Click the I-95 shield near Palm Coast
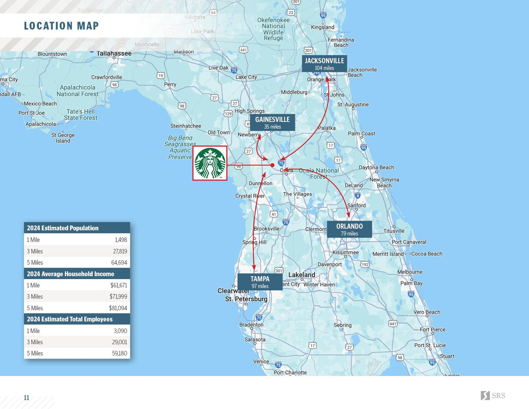This screenshot has width=529, height=409. tap(364, 148)
